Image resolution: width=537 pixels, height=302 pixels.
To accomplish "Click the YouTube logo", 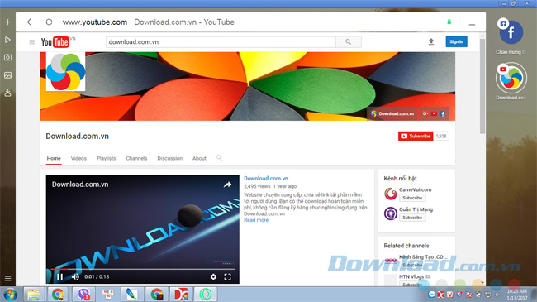I will pos(55,42).
